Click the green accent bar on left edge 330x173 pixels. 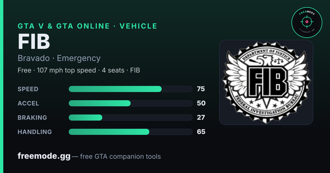[1, 87]
